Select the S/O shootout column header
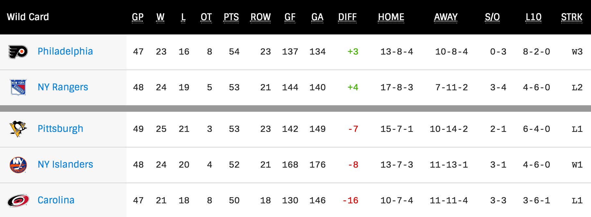Image resolution: width=591 pixels, height=217 pixels. pyautogui.click(x=492, y=17)
